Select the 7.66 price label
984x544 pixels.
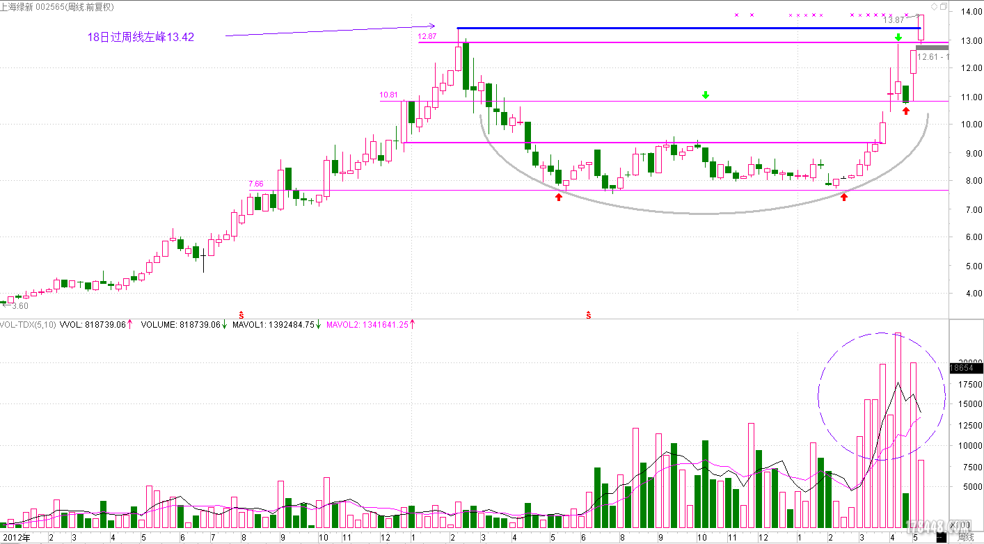[x=256, y=184]
